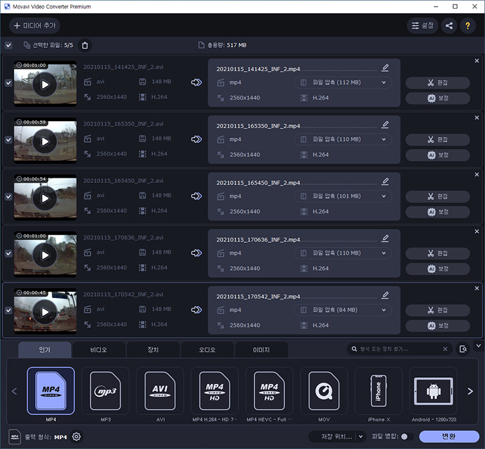This screenshot has width=485, height=449.
Task: Play preview of 20210115_165450_INF_2.avi
Action: point(45,198)
